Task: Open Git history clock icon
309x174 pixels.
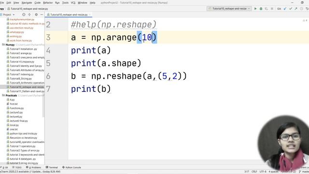Action: click(301, 9)
